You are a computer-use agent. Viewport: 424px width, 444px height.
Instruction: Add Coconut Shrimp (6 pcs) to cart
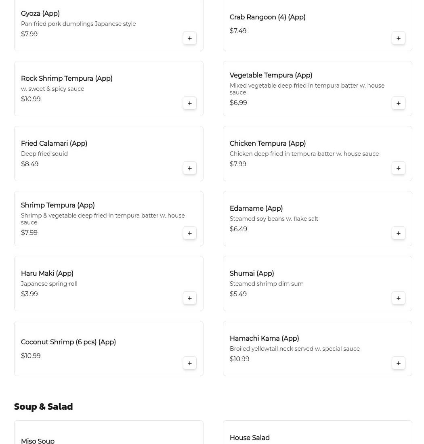(x=189, y=363)
